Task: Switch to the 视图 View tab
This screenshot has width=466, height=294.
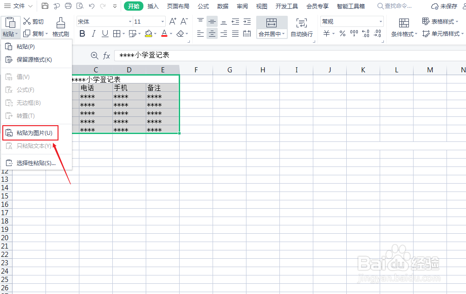Action: tap(261, 6)
